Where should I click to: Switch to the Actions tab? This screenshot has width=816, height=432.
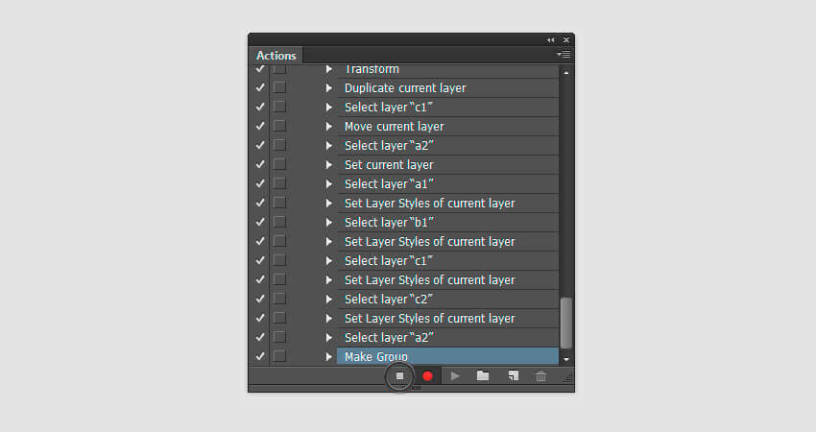[276, 56]
